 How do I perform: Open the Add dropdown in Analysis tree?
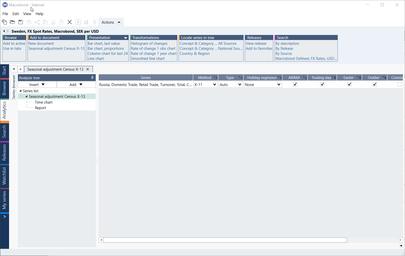(x=76, y=84)
